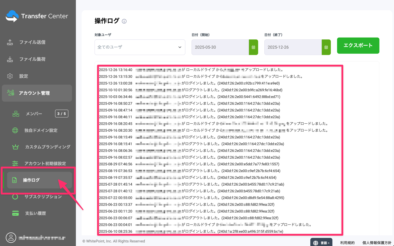Viewport: 394px width, 246px height.
Task: Expand the 言語 language selector
Action: 321,242
